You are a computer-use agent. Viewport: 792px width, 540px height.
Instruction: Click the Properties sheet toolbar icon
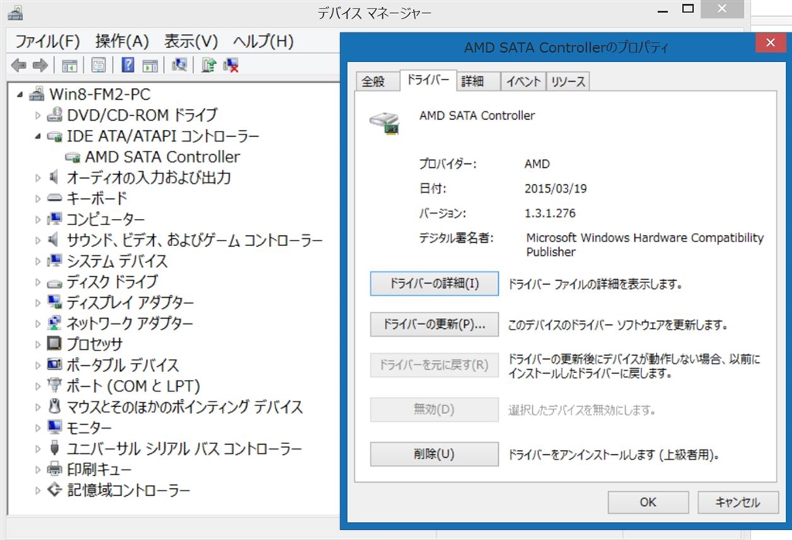pyautogui.click(x=98, y=65)
